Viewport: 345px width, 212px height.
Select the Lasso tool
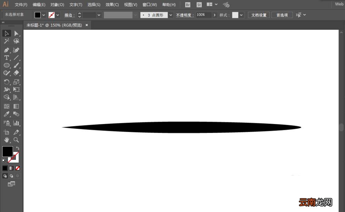tap(16, 41)
